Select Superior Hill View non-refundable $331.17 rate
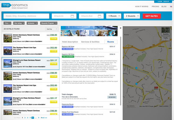This screenshot has height=120, width=174. [90, 48]
